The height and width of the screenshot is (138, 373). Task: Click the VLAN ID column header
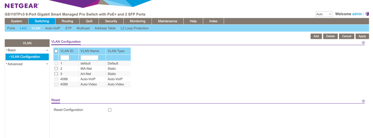(69, 51)
